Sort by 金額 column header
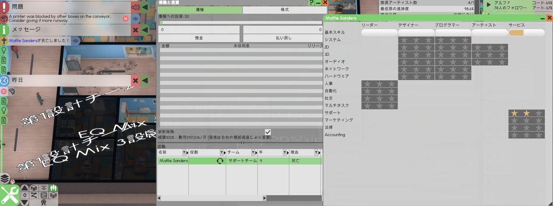The image size is (553, 206). [165, 45]
